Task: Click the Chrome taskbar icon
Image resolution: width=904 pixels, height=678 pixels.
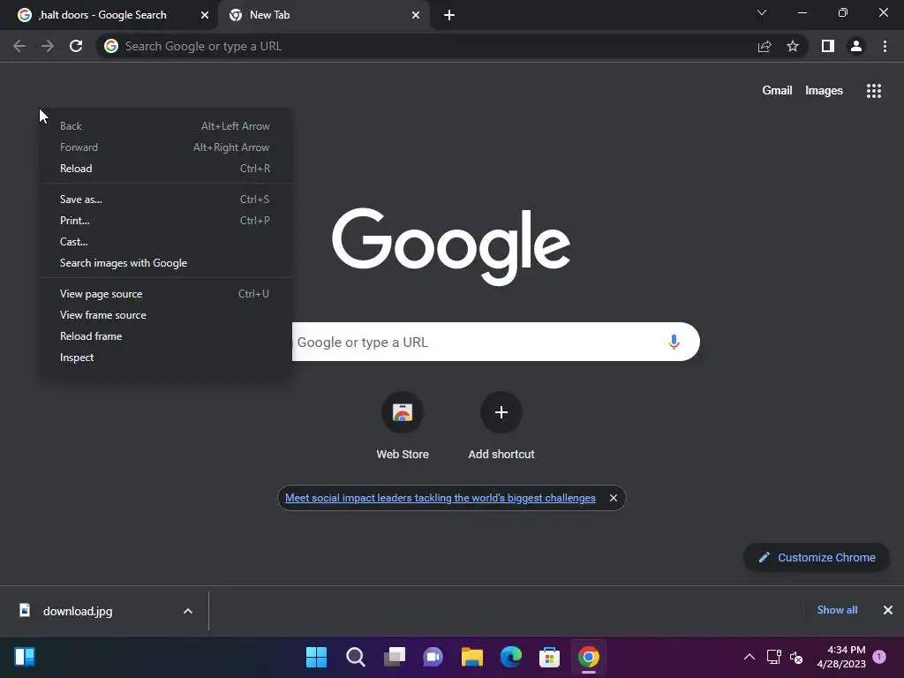Action: click(589, 657)
